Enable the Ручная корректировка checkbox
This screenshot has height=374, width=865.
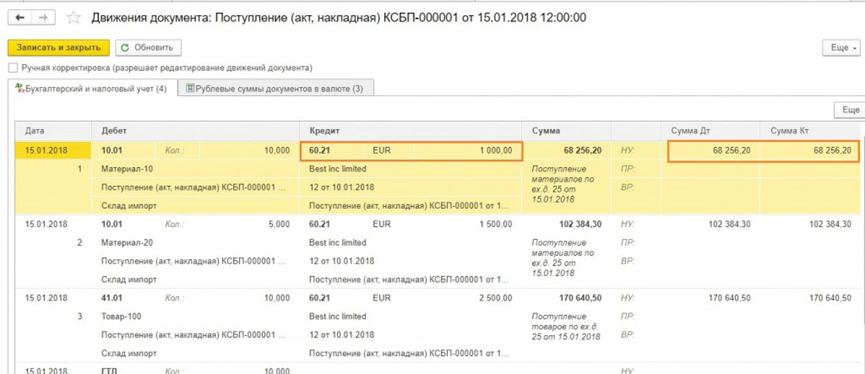[x=13, y=68]
